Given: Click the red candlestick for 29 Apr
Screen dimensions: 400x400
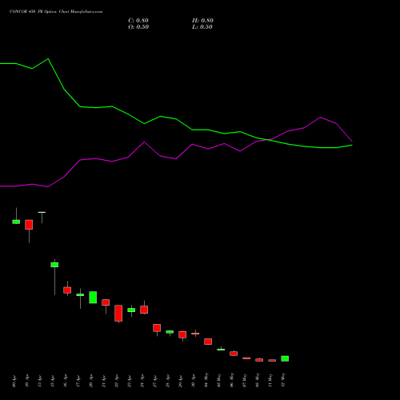Looking at the screenshot, I should [x=182, y=334].
